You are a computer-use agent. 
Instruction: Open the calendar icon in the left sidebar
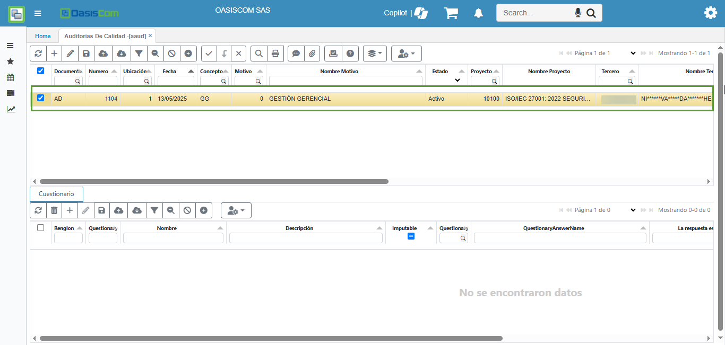10,77
